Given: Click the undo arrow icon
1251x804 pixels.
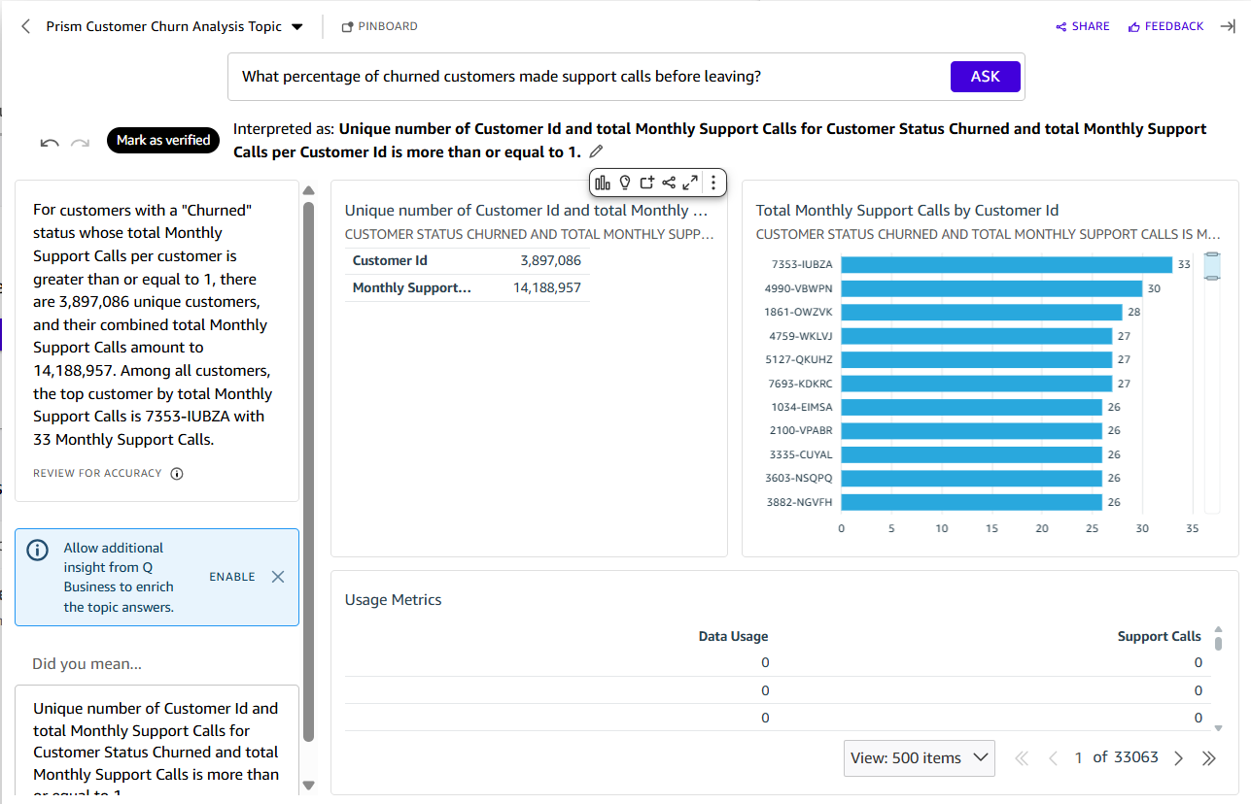Looking at the screenshot, I should [50, 143].
